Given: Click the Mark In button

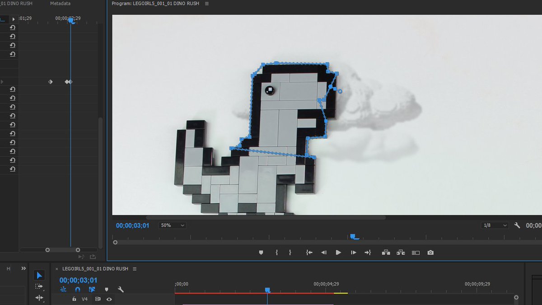Looking at the screenshot, I should click(276, 253).
